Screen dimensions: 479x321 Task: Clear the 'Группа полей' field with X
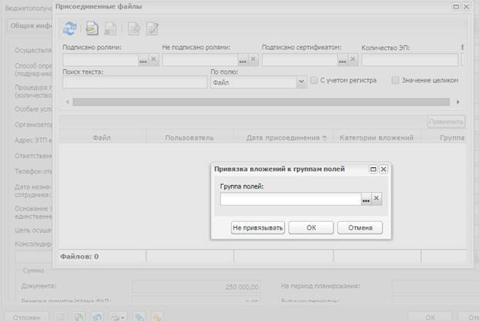click(x=377, y=199)
